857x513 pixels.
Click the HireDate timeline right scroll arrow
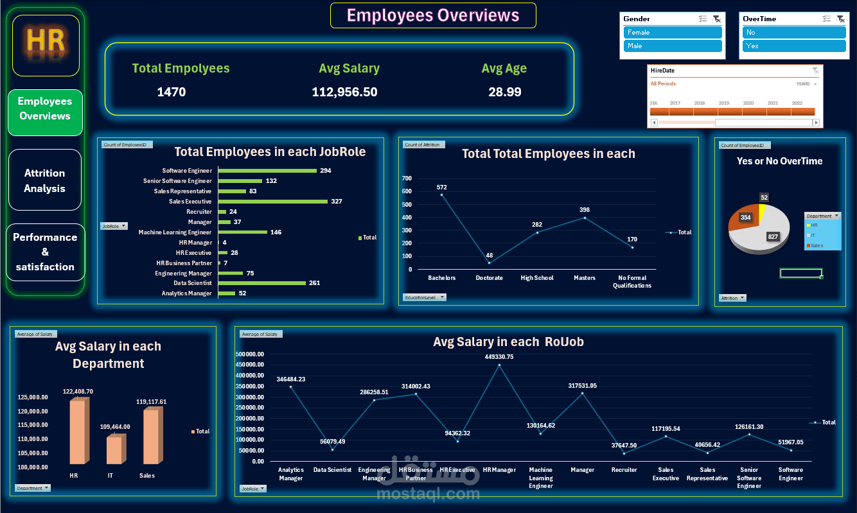(x=816, y=123)
